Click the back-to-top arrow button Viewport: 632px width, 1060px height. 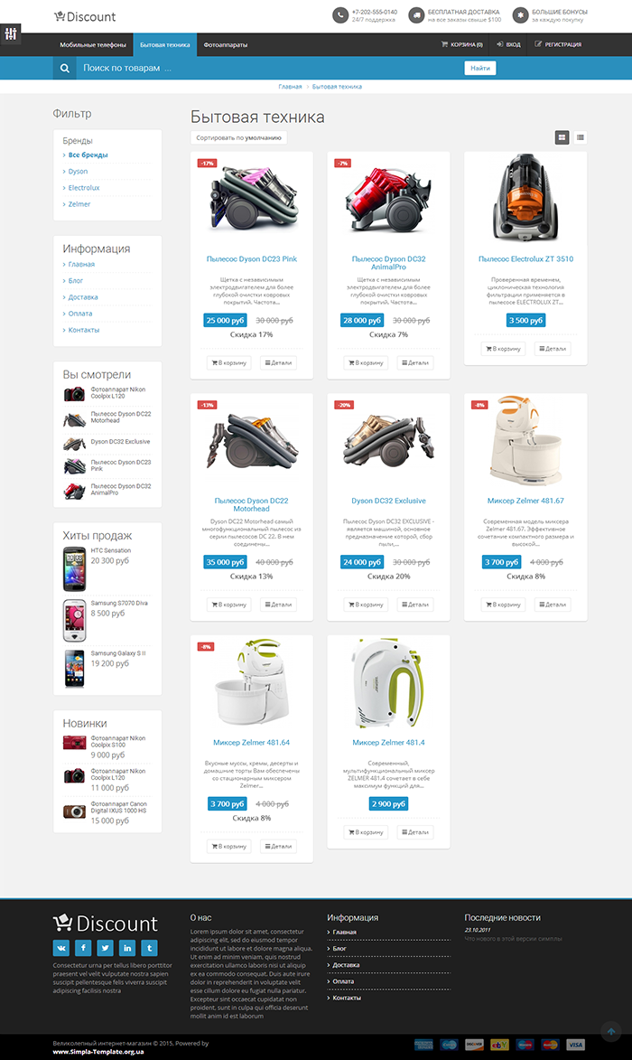pyautogui.click(x=611, y=1031)
